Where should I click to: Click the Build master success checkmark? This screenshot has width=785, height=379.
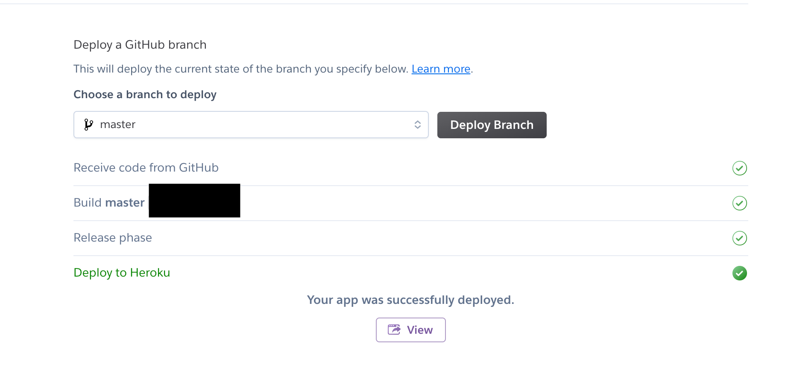click(x=739, y=203)
